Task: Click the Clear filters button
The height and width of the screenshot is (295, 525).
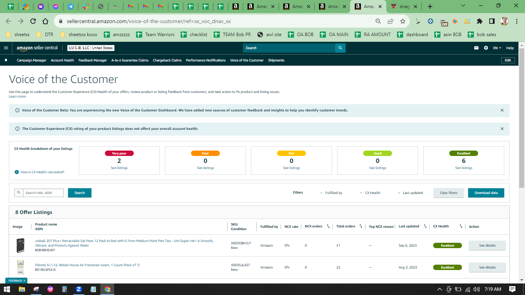Action: coord(449,193)
